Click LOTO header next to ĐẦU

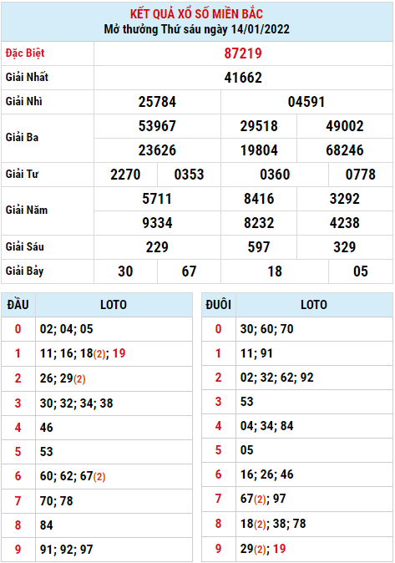click(114, 305)
